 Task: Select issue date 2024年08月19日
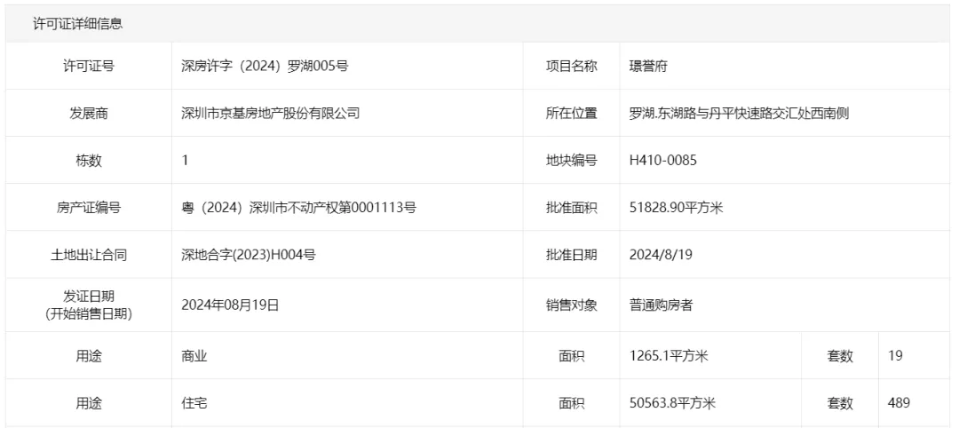(x=230, y=305)
